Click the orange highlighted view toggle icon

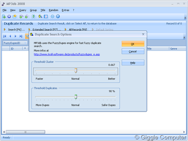27,36
